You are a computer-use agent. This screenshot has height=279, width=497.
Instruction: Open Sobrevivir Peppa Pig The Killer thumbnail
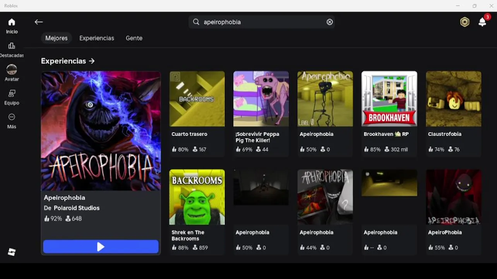[x=261, y=99]
